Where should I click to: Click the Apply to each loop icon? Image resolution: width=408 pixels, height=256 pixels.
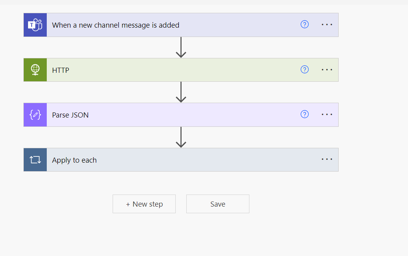(x=35, y=160)
